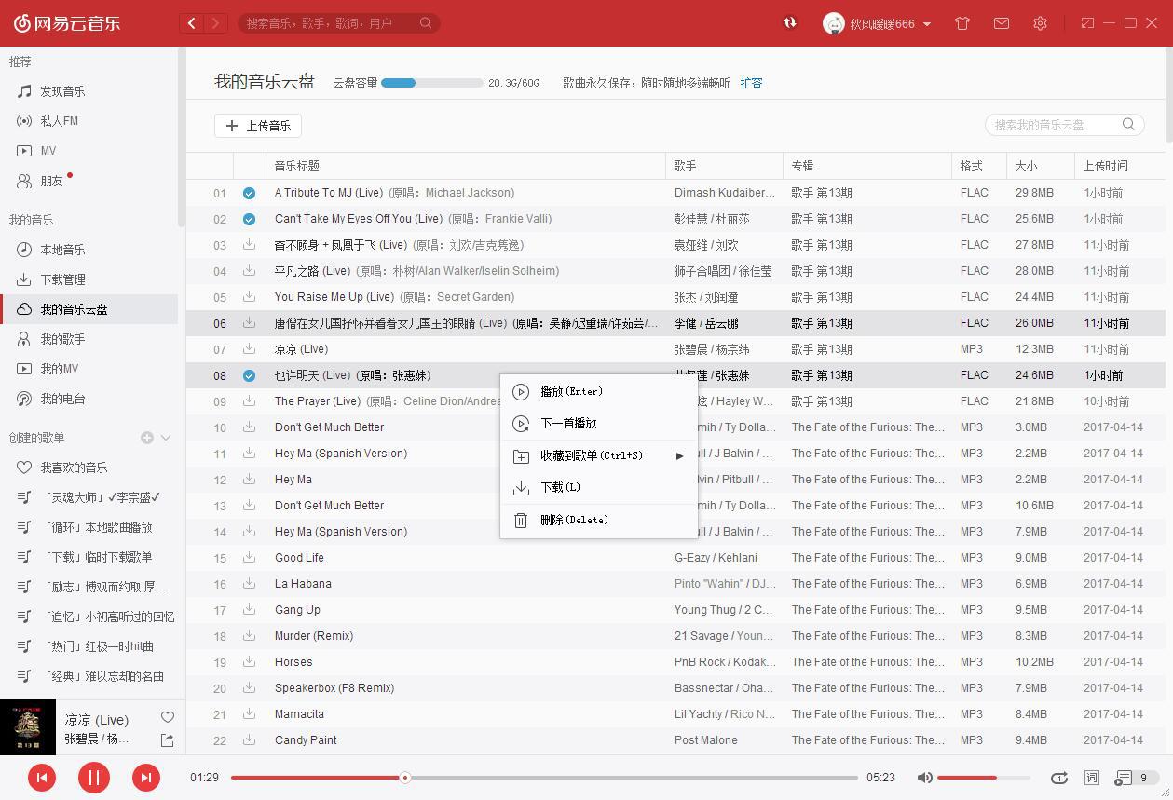Click the search icon in the cloud disk search box

coord(1128,125)
